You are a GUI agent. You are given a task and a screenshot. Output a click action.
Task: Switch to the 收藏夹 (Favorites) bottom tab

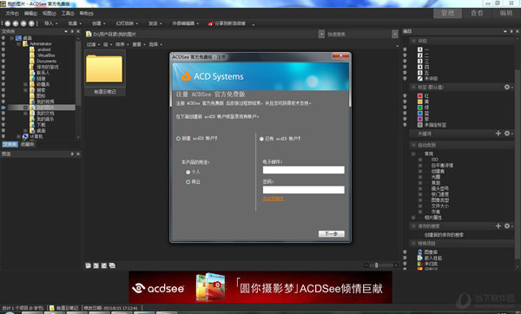27,144
